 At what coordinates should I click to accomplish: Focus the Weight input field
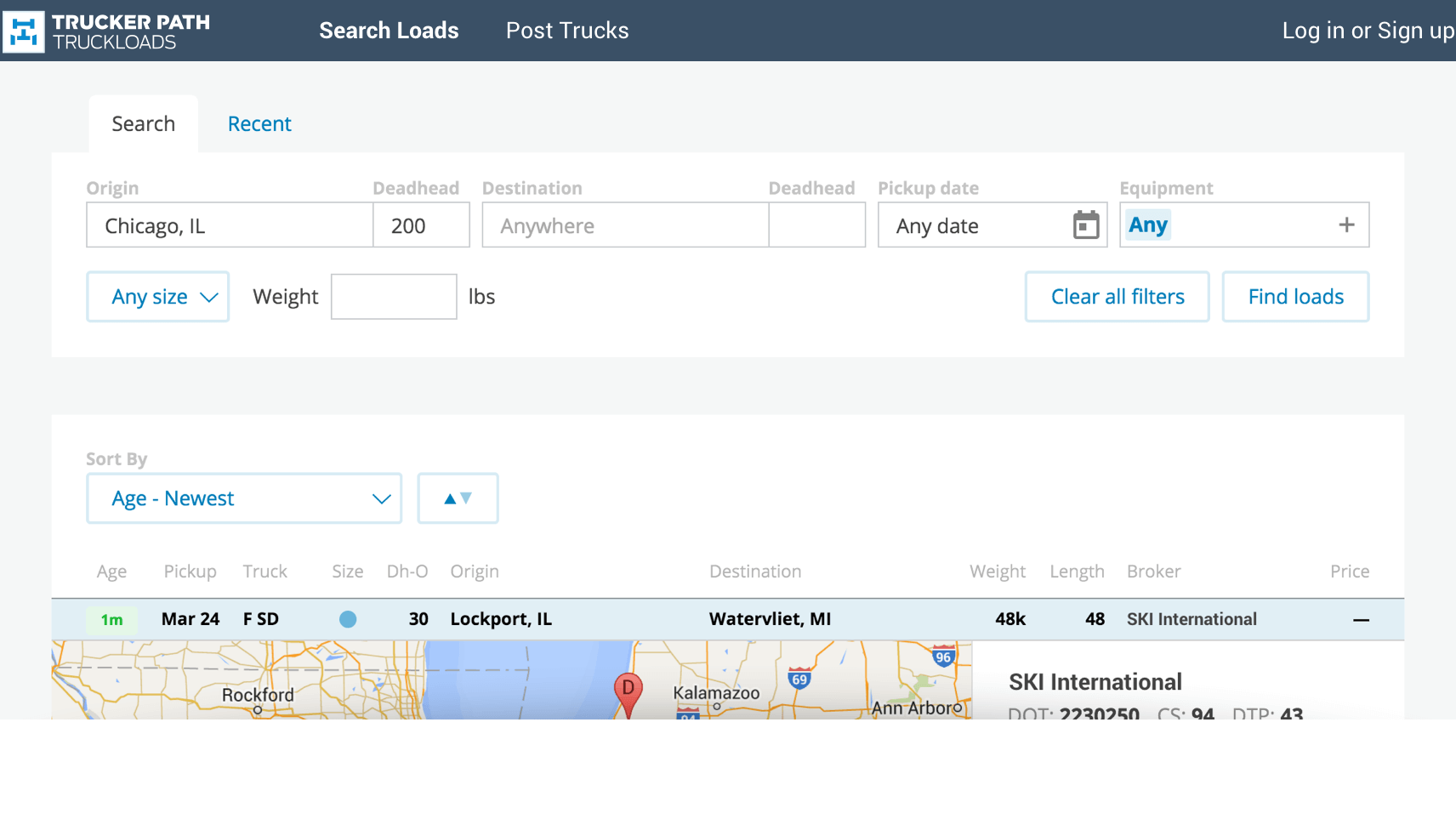coord(394,297)
